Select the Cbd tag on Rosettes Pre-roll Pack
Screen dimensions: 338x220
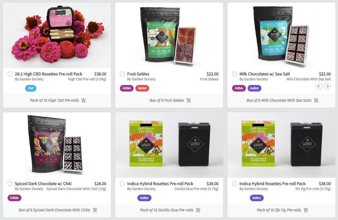[31, 88]
